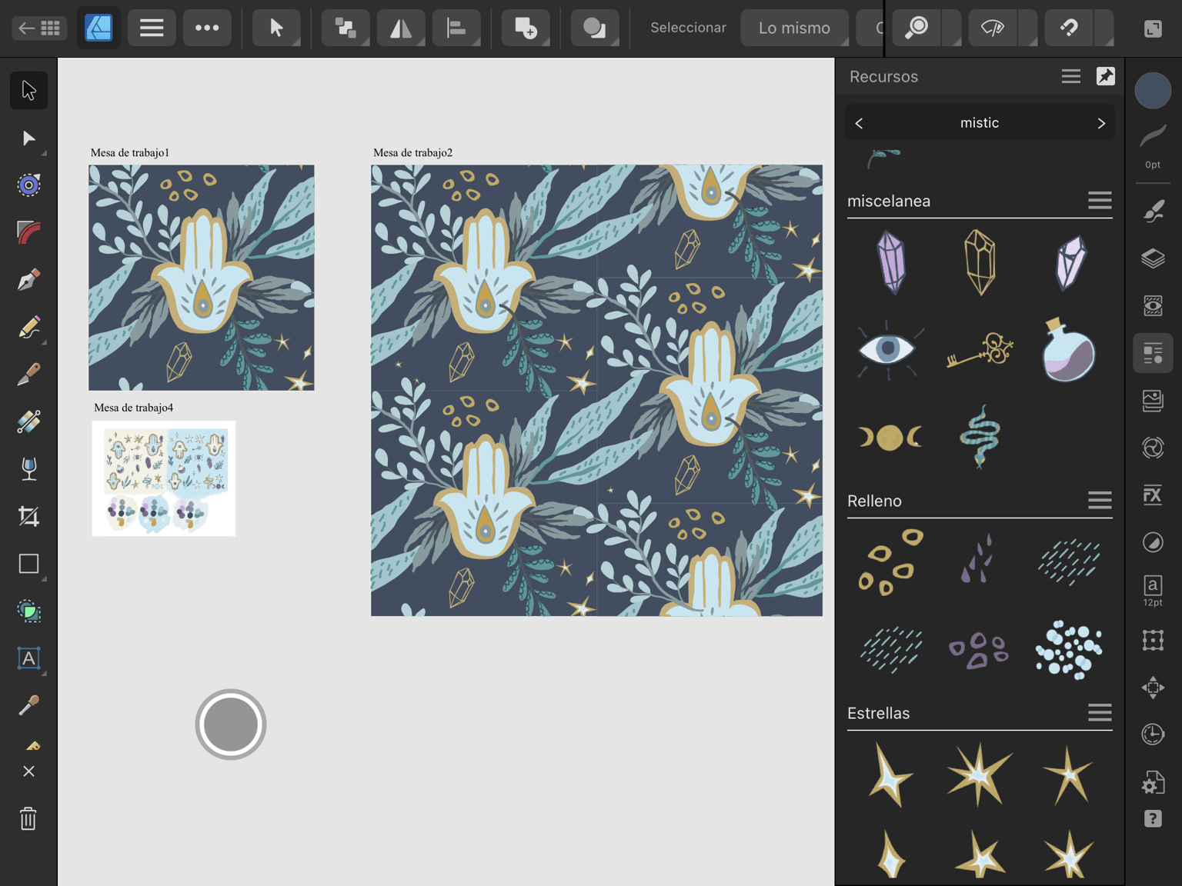Image resolution: width=1182 pixels, height=886 pixels.
Task: Select the Vector Crop tool
Action: (28, 516)
